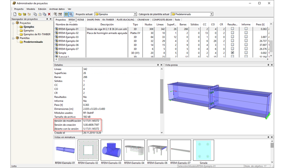This screenshot has width=285, height=168.
Task: Click the model table horizontal scrollbar thumb
Action: [x=114, y=59]
